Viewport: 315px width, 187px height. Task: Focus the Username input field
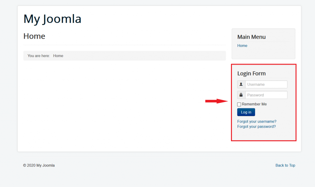[266, 84]
